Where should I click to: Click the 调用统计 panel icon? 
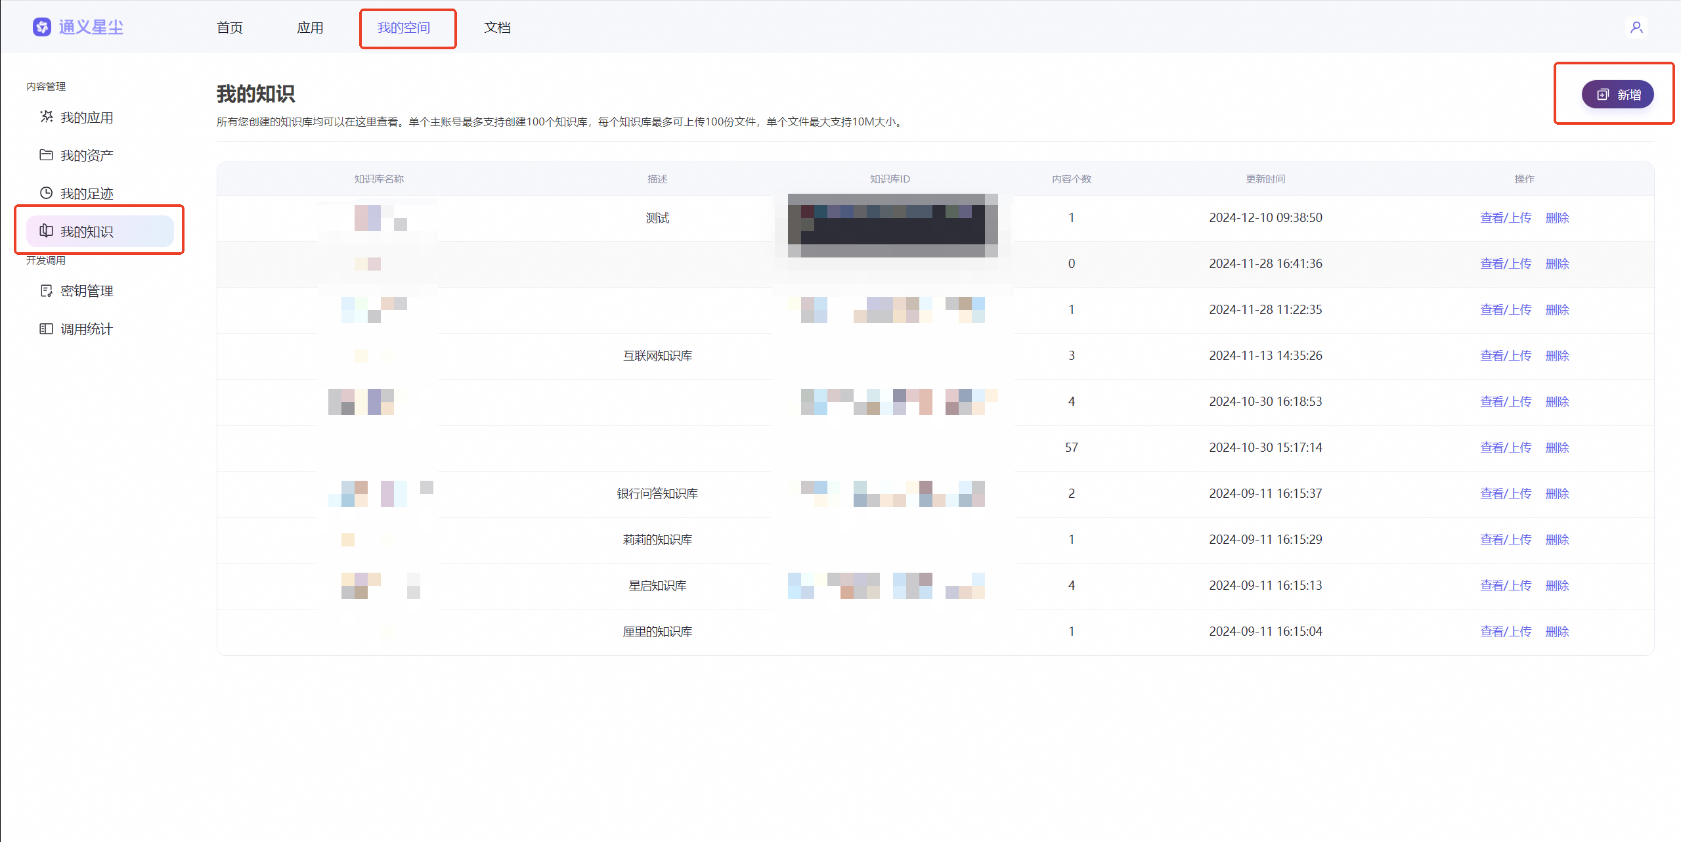pyautogui.click(x=47, y=328)
